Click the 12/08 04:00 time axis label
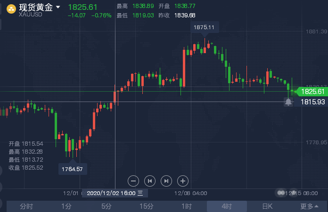328x212 pixels. coord(191,193)
